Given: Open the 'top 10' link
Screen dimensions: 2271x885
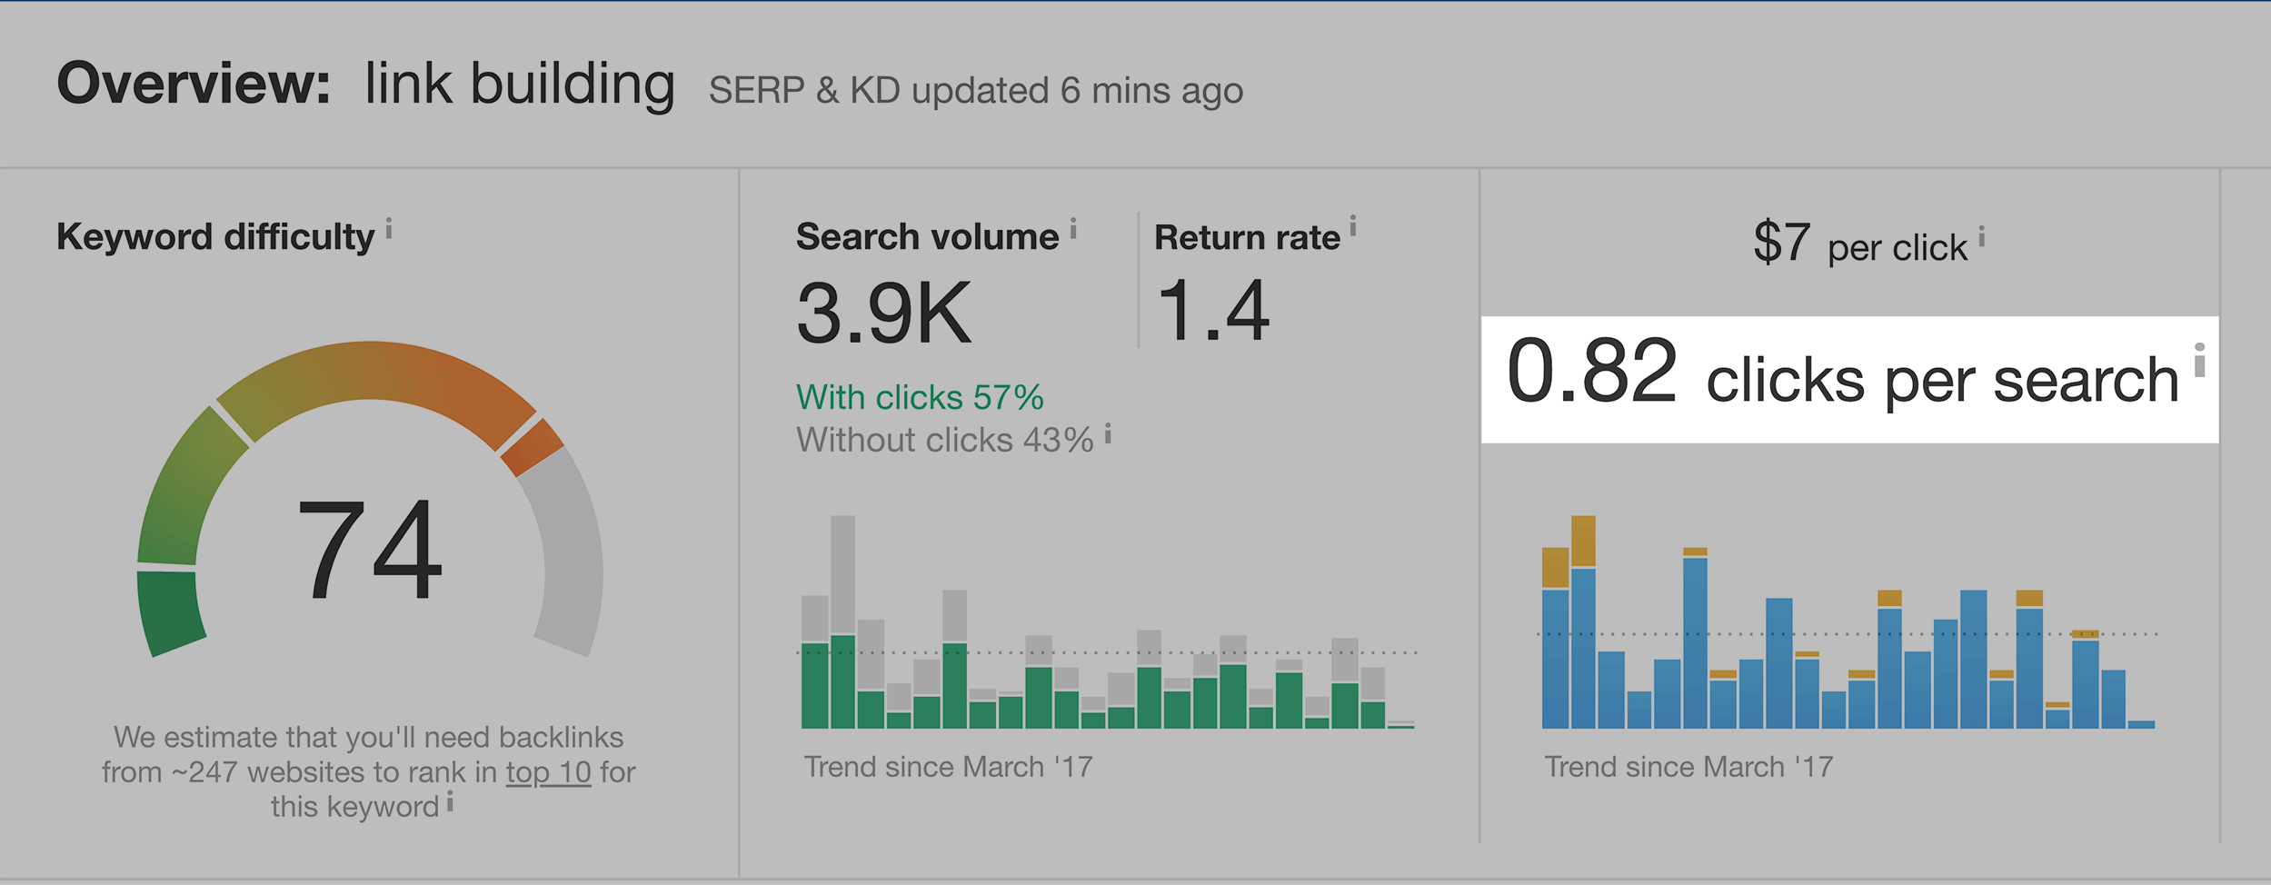Looking at the screenshot, I should point(549,772).
